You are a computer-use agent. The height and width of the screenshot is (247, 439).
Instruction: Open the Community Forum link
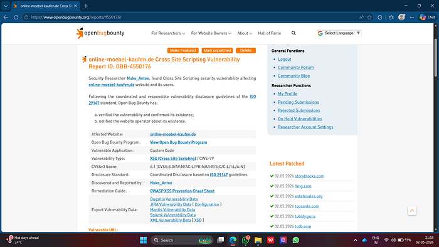click(295, 68)
